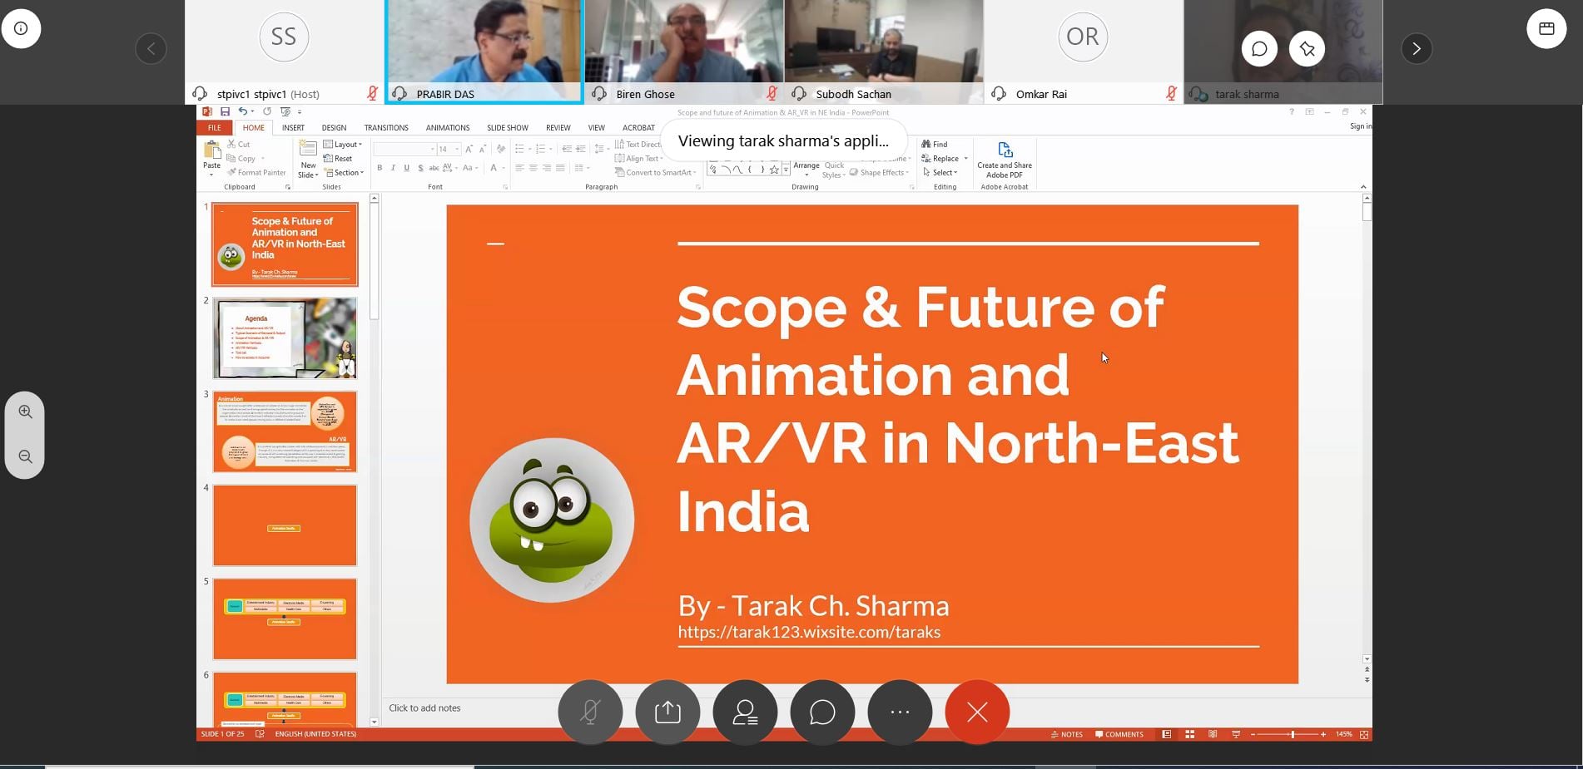The image size is (1583, 769).
Task: Toggle the Notes pane in status bar
Action: point(1067,735)
